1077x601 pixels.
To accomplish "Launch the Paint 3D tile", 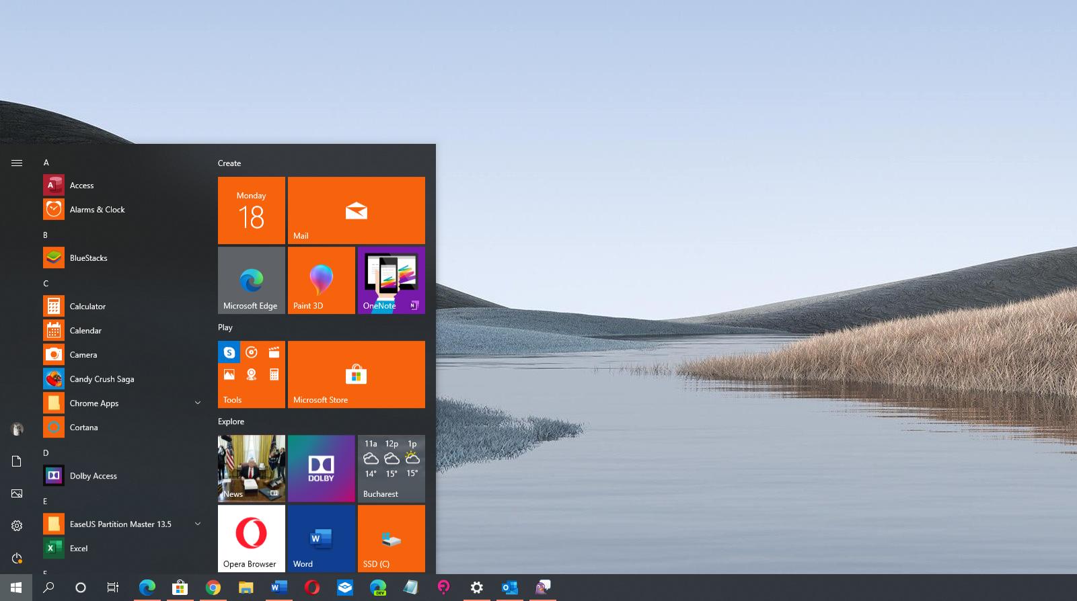I will (322, 280).
